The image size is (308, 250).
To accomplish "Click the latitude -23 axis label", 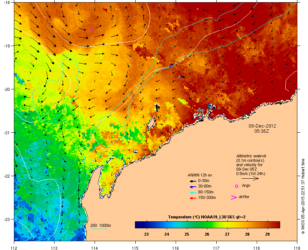I will point(6,219).
